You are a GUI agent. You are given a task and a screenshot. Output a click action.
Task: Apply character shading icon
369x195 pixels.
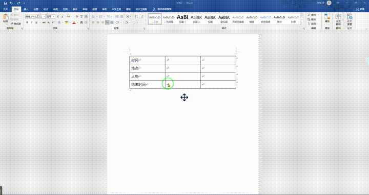(x=81, y=22)
